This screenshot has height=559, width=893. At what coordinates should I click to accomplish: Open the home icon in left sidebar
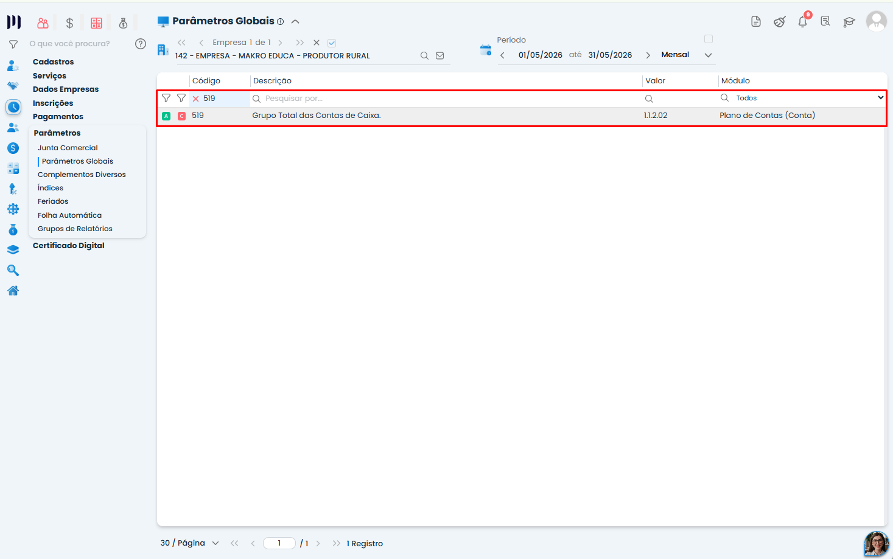coord(13,291)
